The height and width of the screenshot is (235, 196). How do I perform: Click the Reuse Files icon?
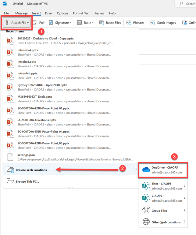102,23
